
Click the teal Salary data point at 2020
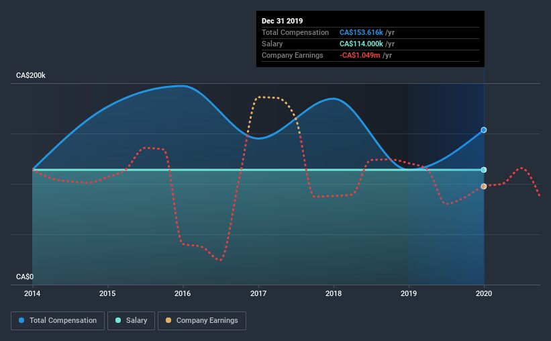click(x=483, y=170)
